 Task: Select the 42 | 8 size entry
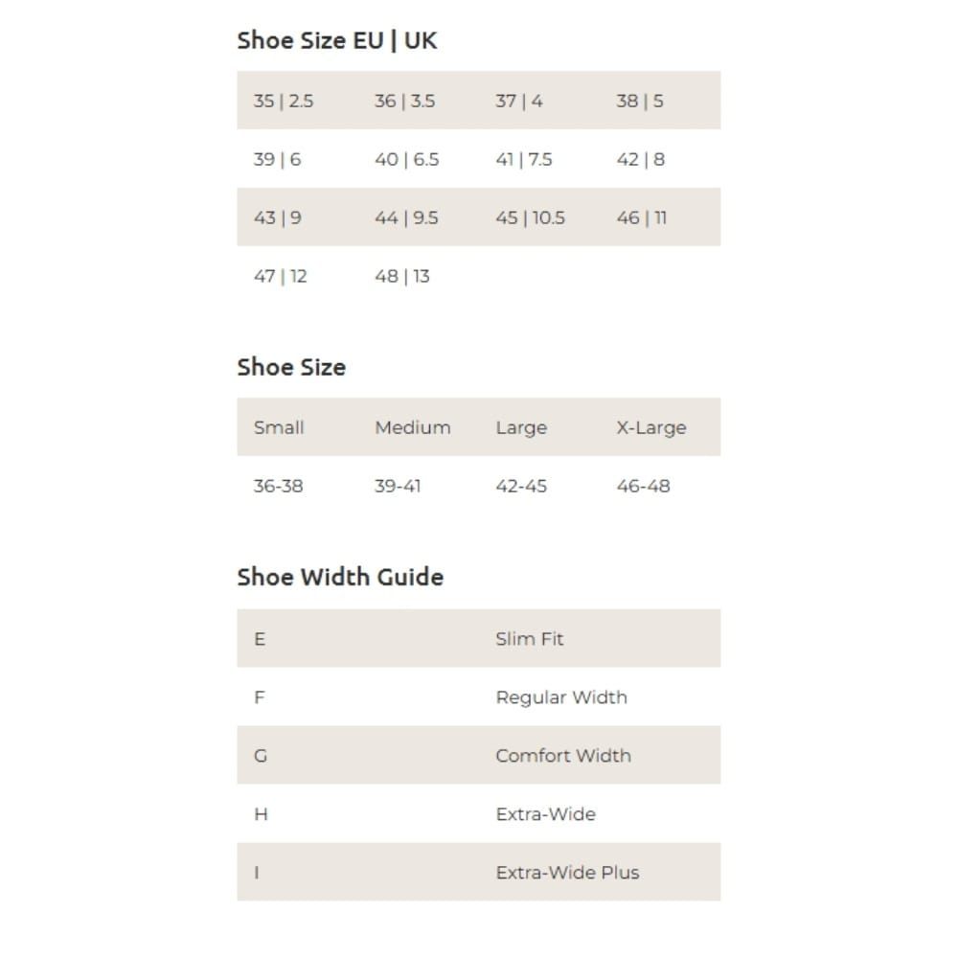[x=641, y=159]
